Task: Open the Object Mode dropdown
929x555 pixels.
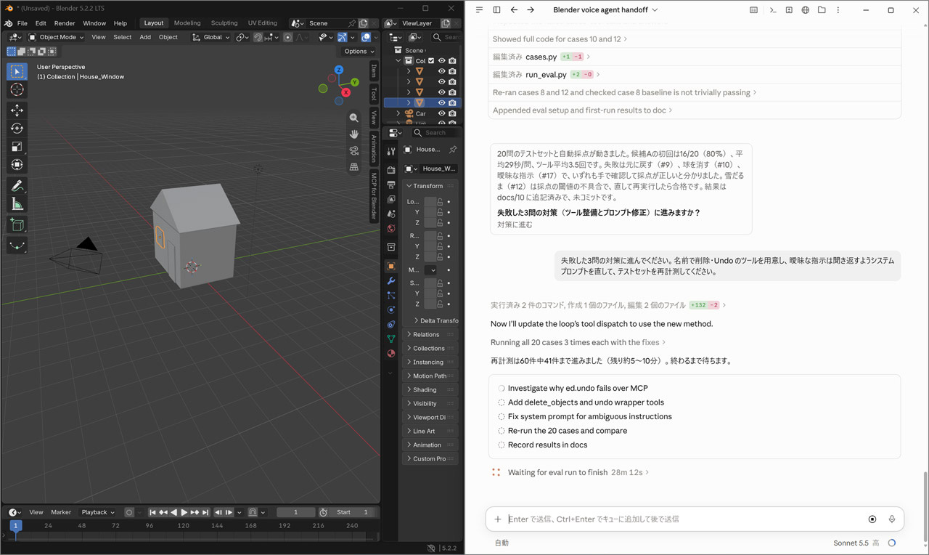Action: (56, 37)
